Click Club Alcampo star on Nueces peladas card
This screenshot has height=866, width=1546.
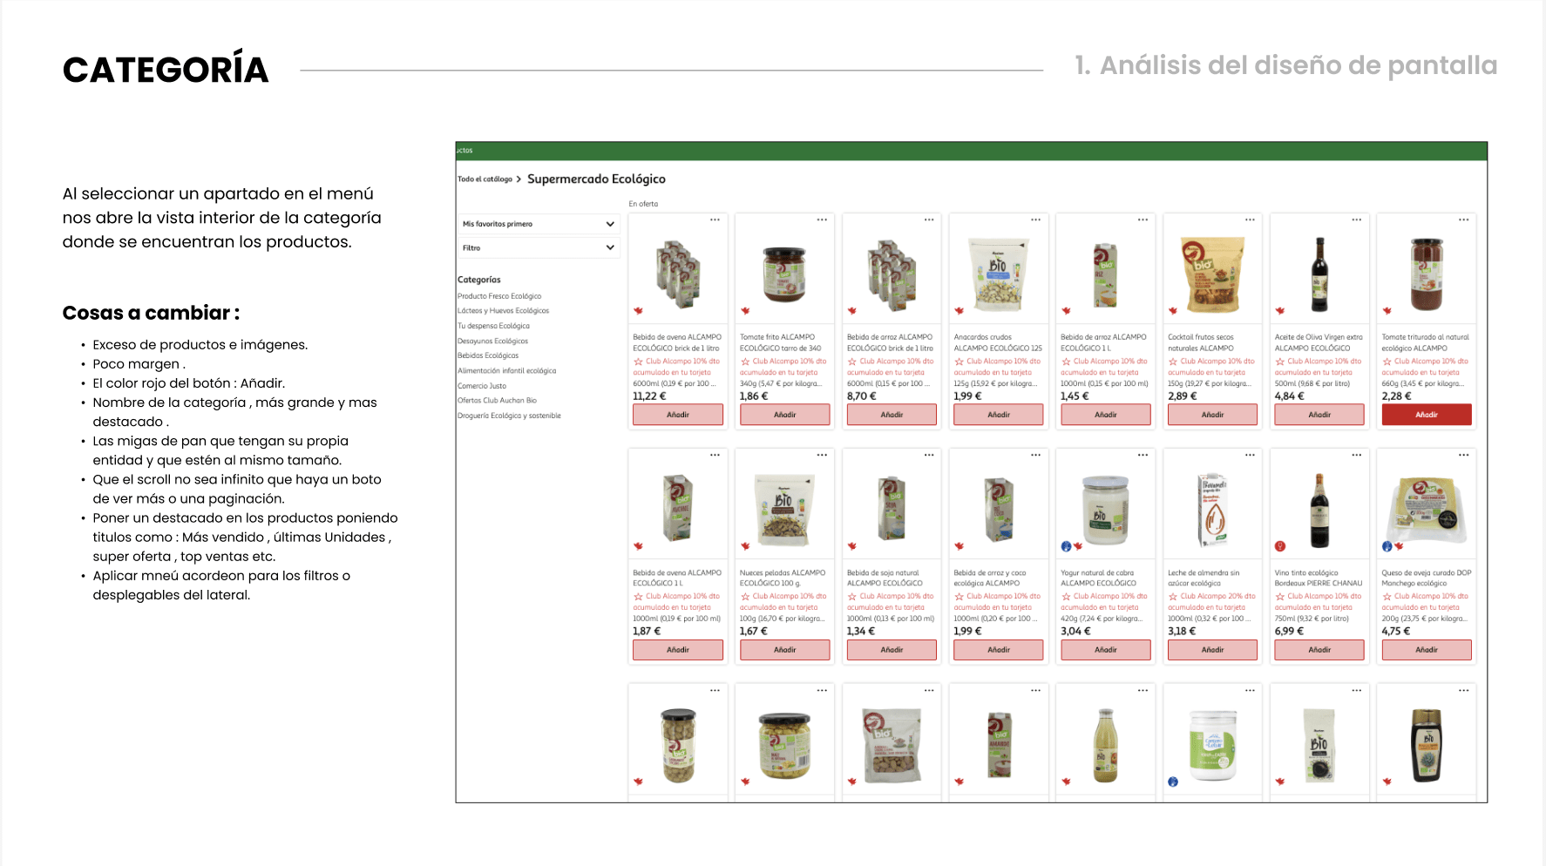point(745,597)
